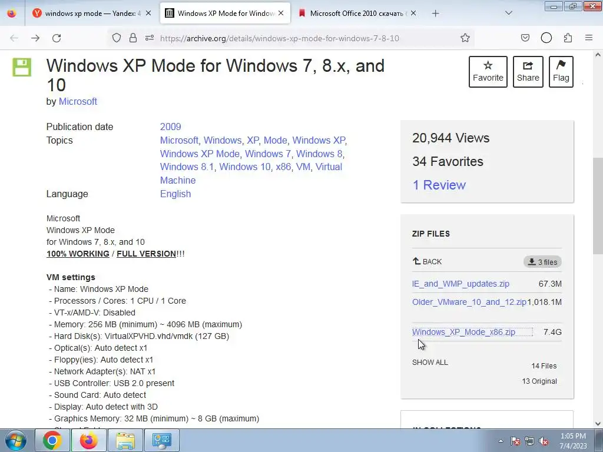Open the x86 topic link
This screenshot has height=452, width=603.
click(x=283, y=167)
